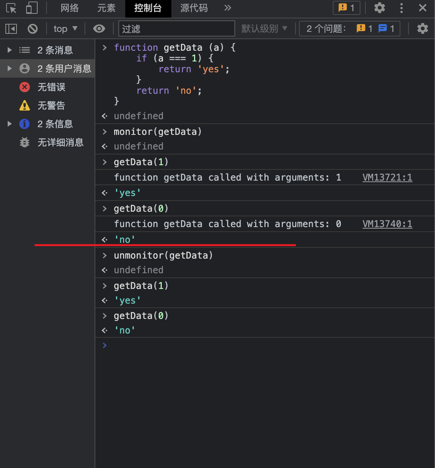The image size is (435, 468).
Task: Open the 网络 tab
Action: (x=70, y=8)
